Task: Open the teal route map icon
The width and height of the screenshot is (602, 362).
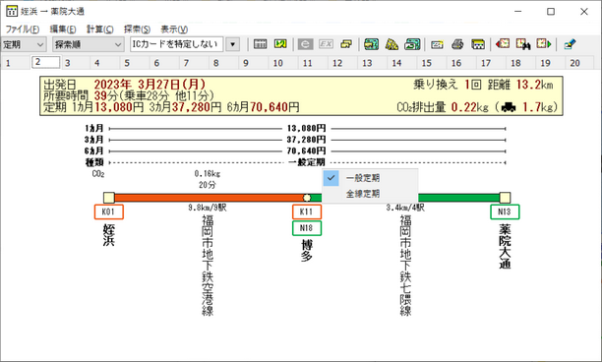Action: click(371, 44)
